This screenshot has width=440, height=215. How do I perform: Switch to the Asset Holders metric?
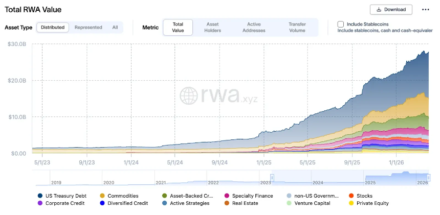coord(213,27)
